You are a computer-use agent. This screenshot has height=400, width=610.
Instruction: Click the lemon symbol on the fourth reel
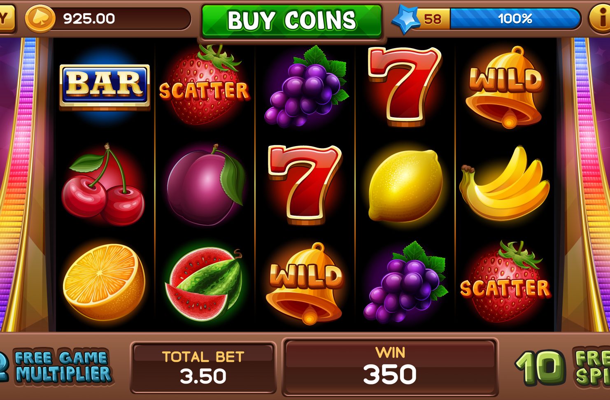point(405,185)
